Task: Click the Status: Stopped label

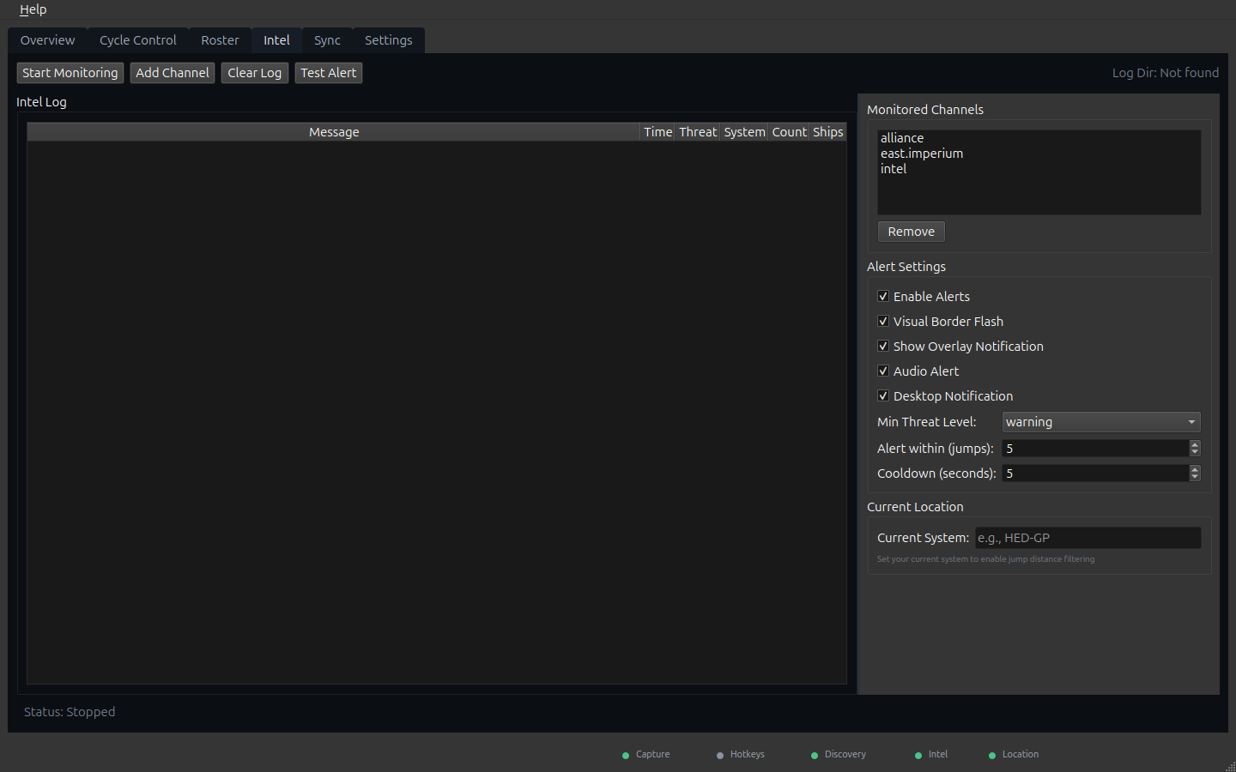Action: [x=70, y=712]
